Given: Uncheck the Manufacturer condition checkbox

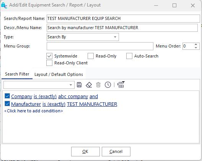Looking at the screenshot, I should pos(7,103).
